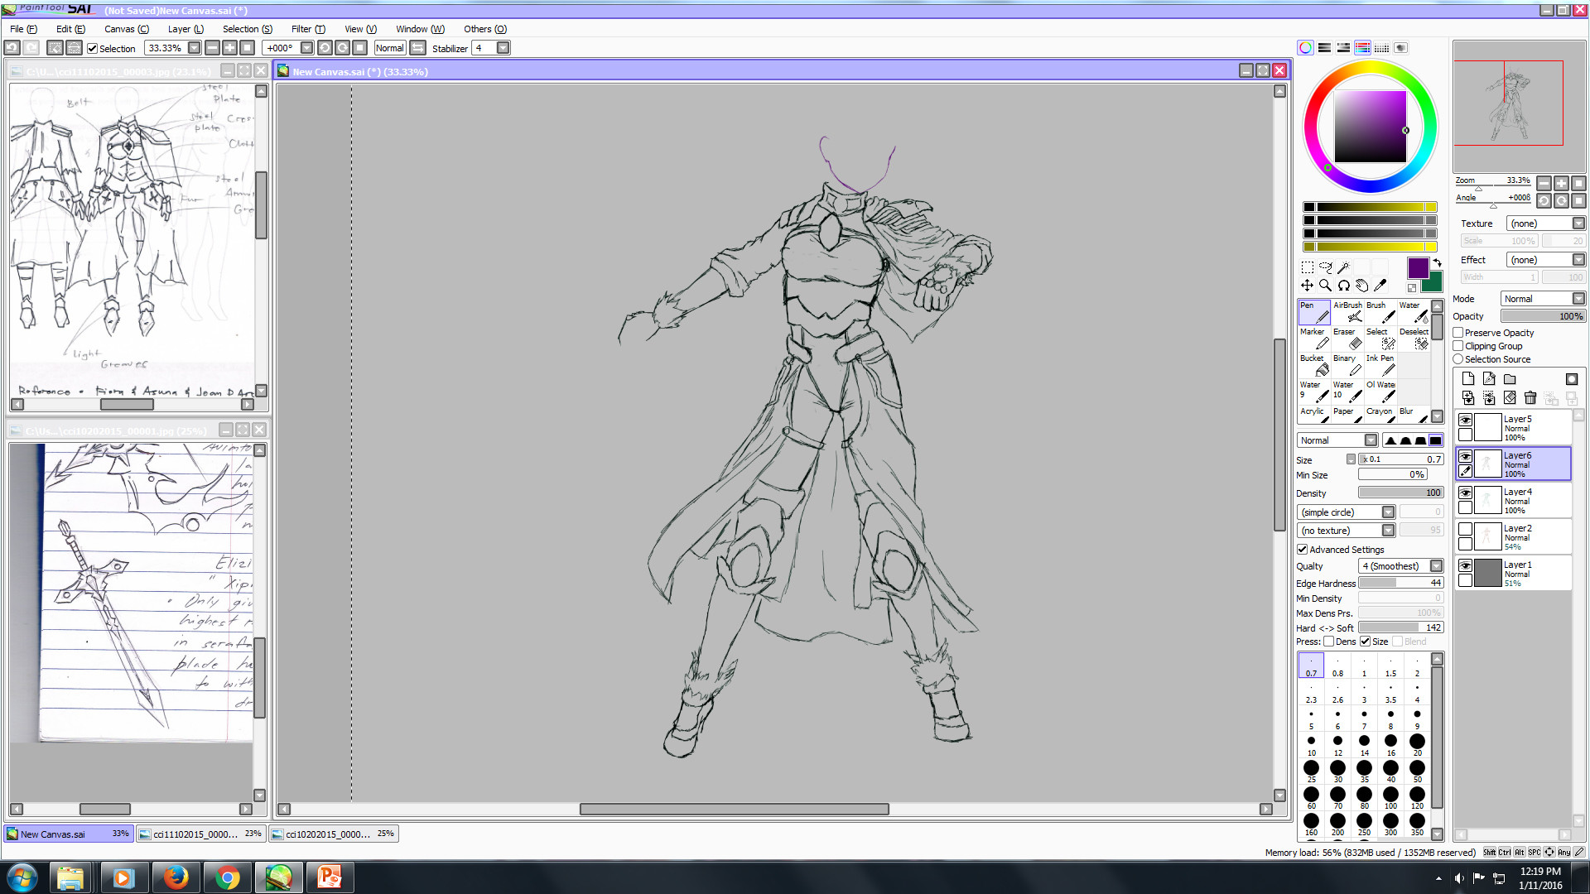Select the Bucket fill tool

(1313, 365)
